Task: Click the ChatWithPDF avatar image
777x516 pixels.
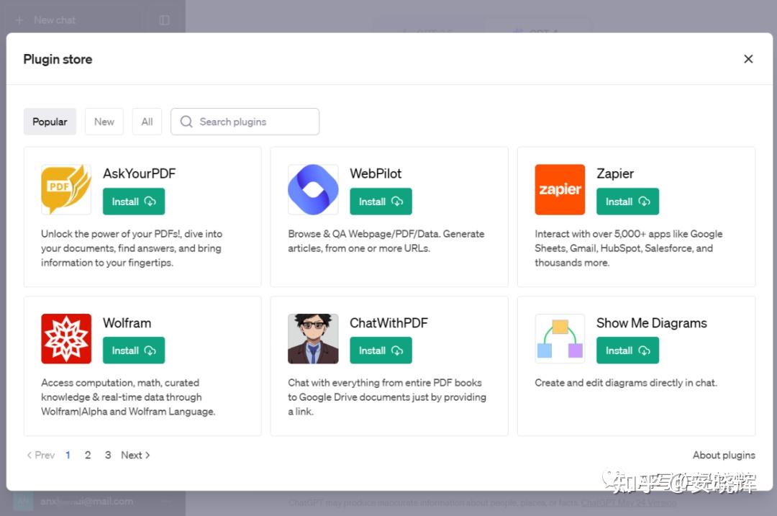Action: click(313, 338)
